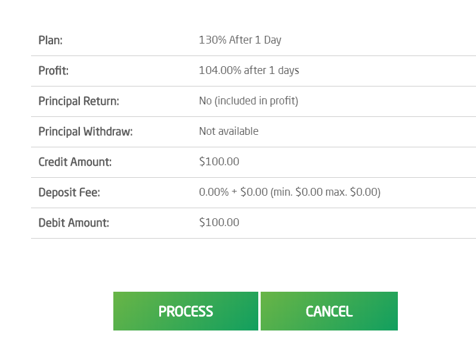
Task: Select the 'Not available' text
Action: coord(228,132)
